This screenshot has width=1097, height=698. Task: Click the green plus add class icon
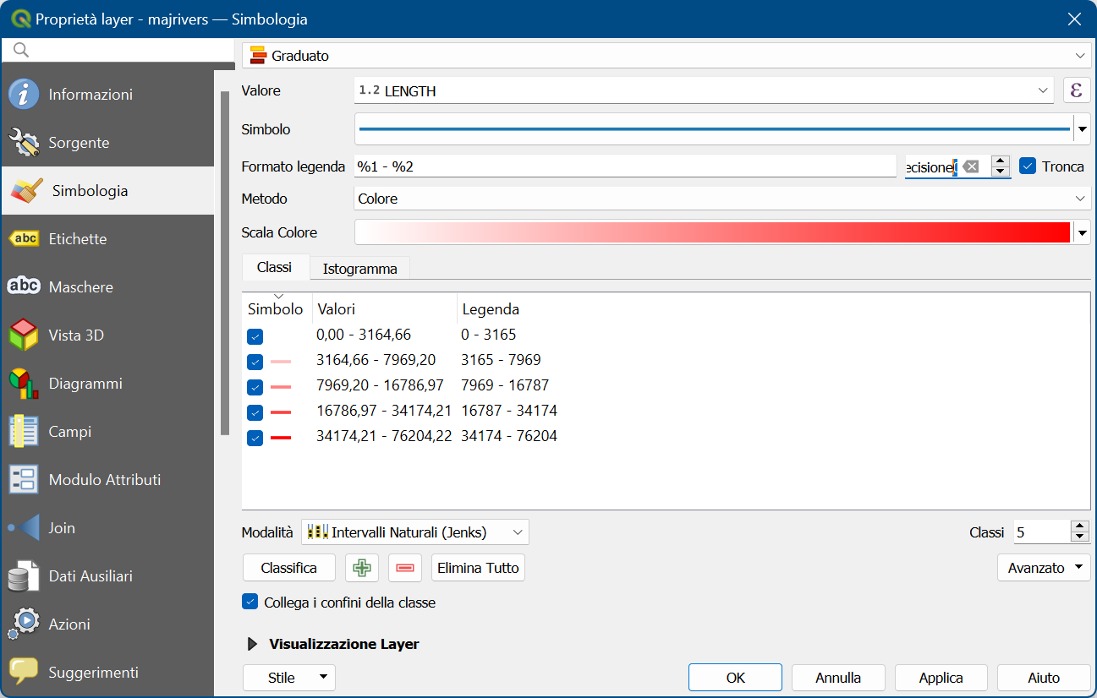pos(362,568)
